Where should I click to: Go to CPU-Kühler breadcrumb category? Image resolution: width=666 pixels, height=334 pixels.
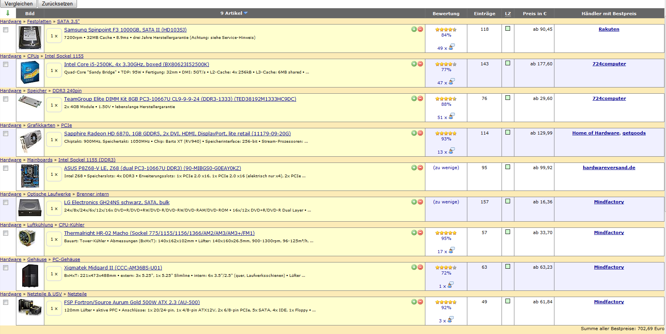pos(72,225)
